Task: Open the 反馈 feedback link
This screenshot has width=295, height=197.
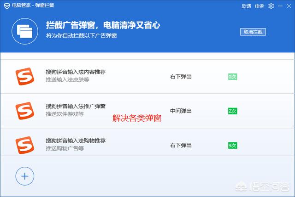Action: [246, 6]
